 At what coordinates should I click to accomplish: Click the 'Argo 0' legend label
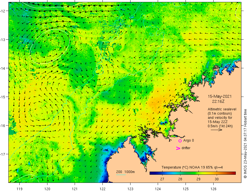click(189, 140)
